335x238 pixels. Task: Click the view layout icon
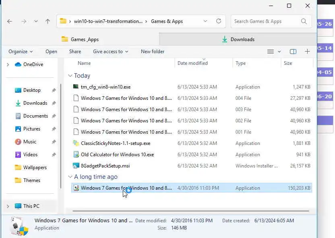[271, 52]
